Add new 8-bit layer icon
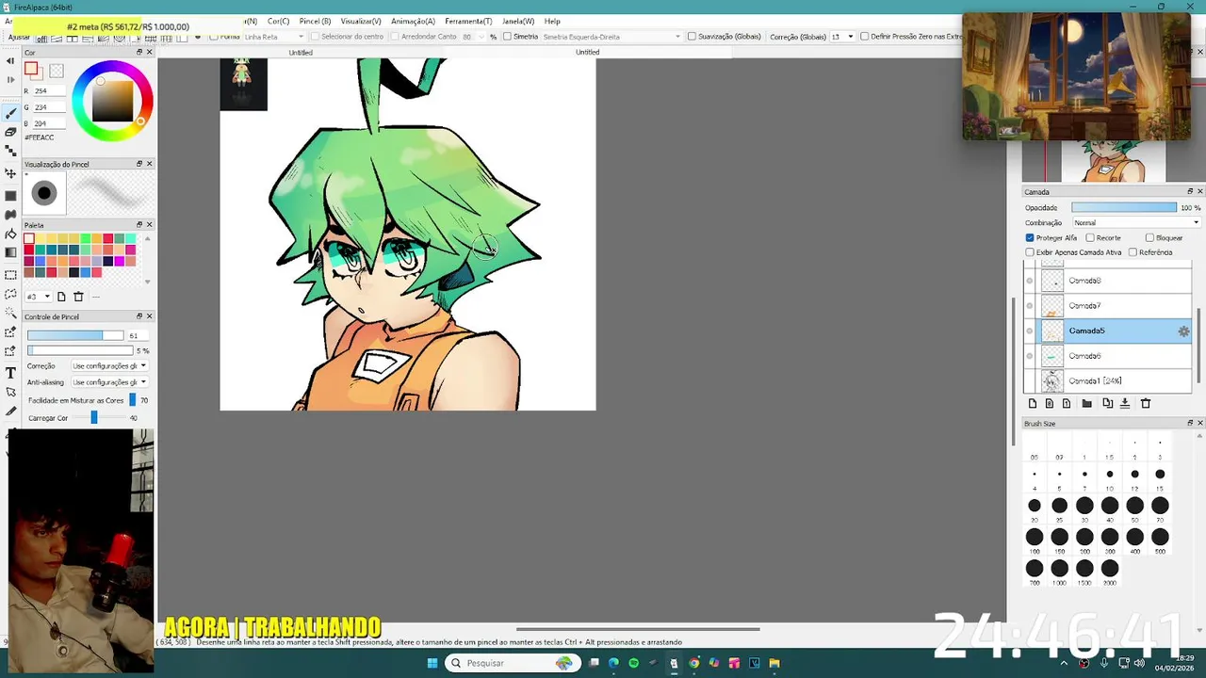Image resolution: width=1206 pixels, height=678 pixels. click(1050, 403)
